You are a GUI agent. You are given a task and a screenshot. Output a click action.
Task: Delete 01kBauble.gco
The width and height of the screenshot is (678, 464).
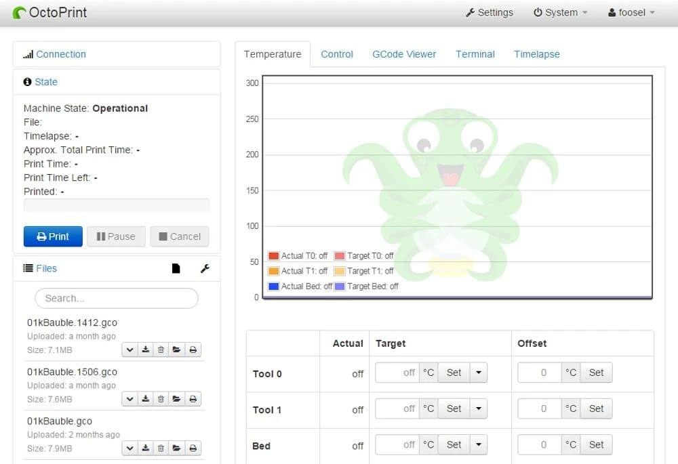click(161, 448)
